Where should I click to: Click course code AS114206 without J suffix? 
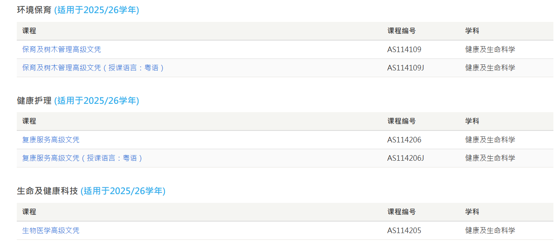pyautogui.click(x=404, y=140)
